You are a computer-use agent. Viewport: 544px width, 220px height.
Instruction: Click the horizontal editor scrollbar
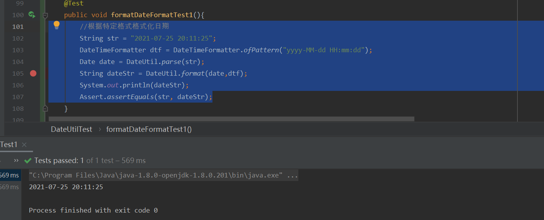(231, 119)
